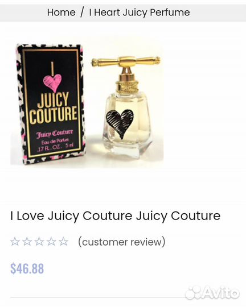
Task: Tap the black heart on the bottle
Action: point(120,123)
